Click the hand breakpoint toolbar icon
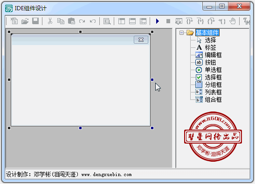The width and height of the screenshot is (255, 184). (233, 21)
